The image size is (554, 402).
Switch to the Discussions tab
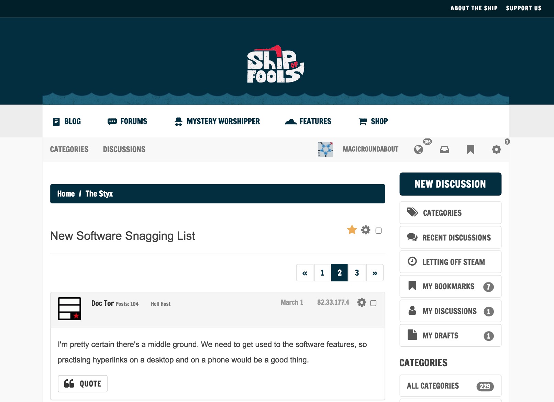click(124, 149)
